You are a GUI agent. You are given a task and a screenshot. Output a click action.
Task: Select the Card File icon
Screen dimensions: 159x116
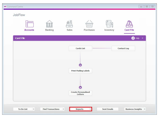(x=129, y=24)
